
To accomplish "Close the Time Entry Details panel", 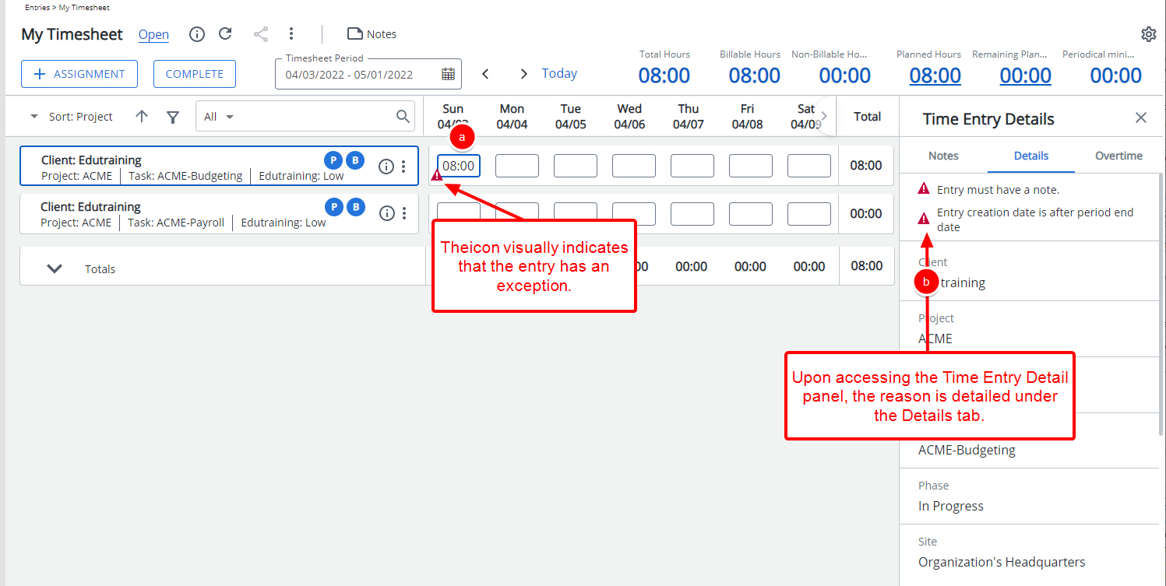I will 1141,118.
